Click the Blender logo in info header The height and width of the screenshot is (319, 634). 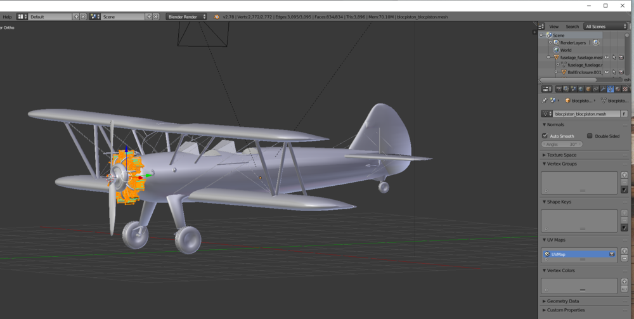point(217,16)
